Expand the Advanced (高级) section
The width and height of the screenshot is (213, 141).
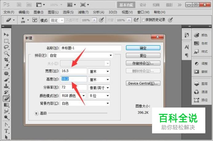coord(36,113)
